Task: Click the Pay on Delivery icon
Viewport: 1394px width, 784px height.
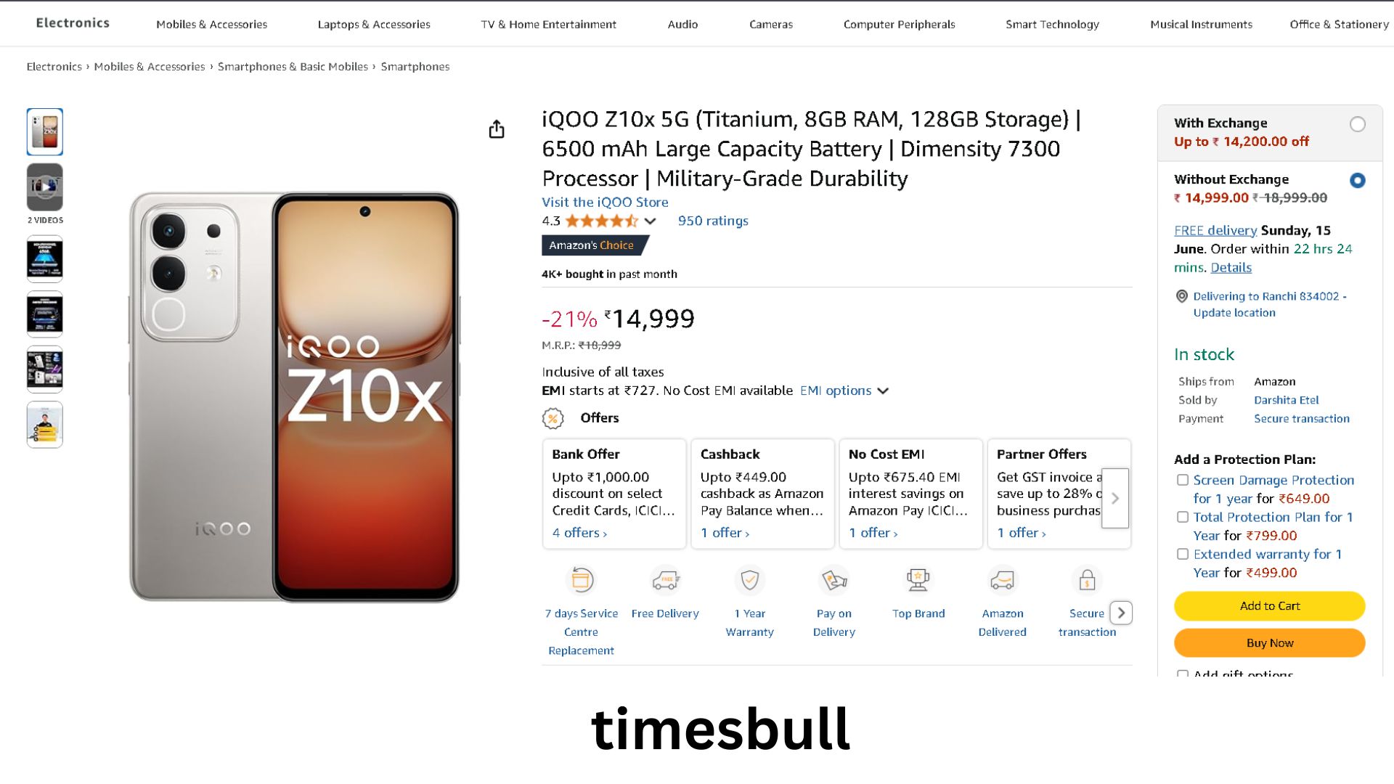Action: [833, 580]
